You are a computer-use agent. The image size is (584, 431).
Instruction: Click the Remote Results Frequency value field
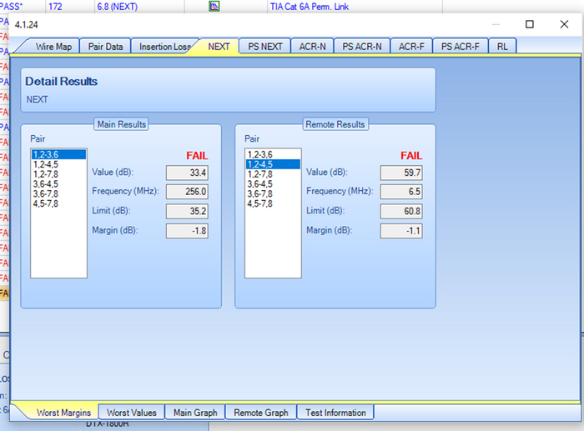point(400,192)
